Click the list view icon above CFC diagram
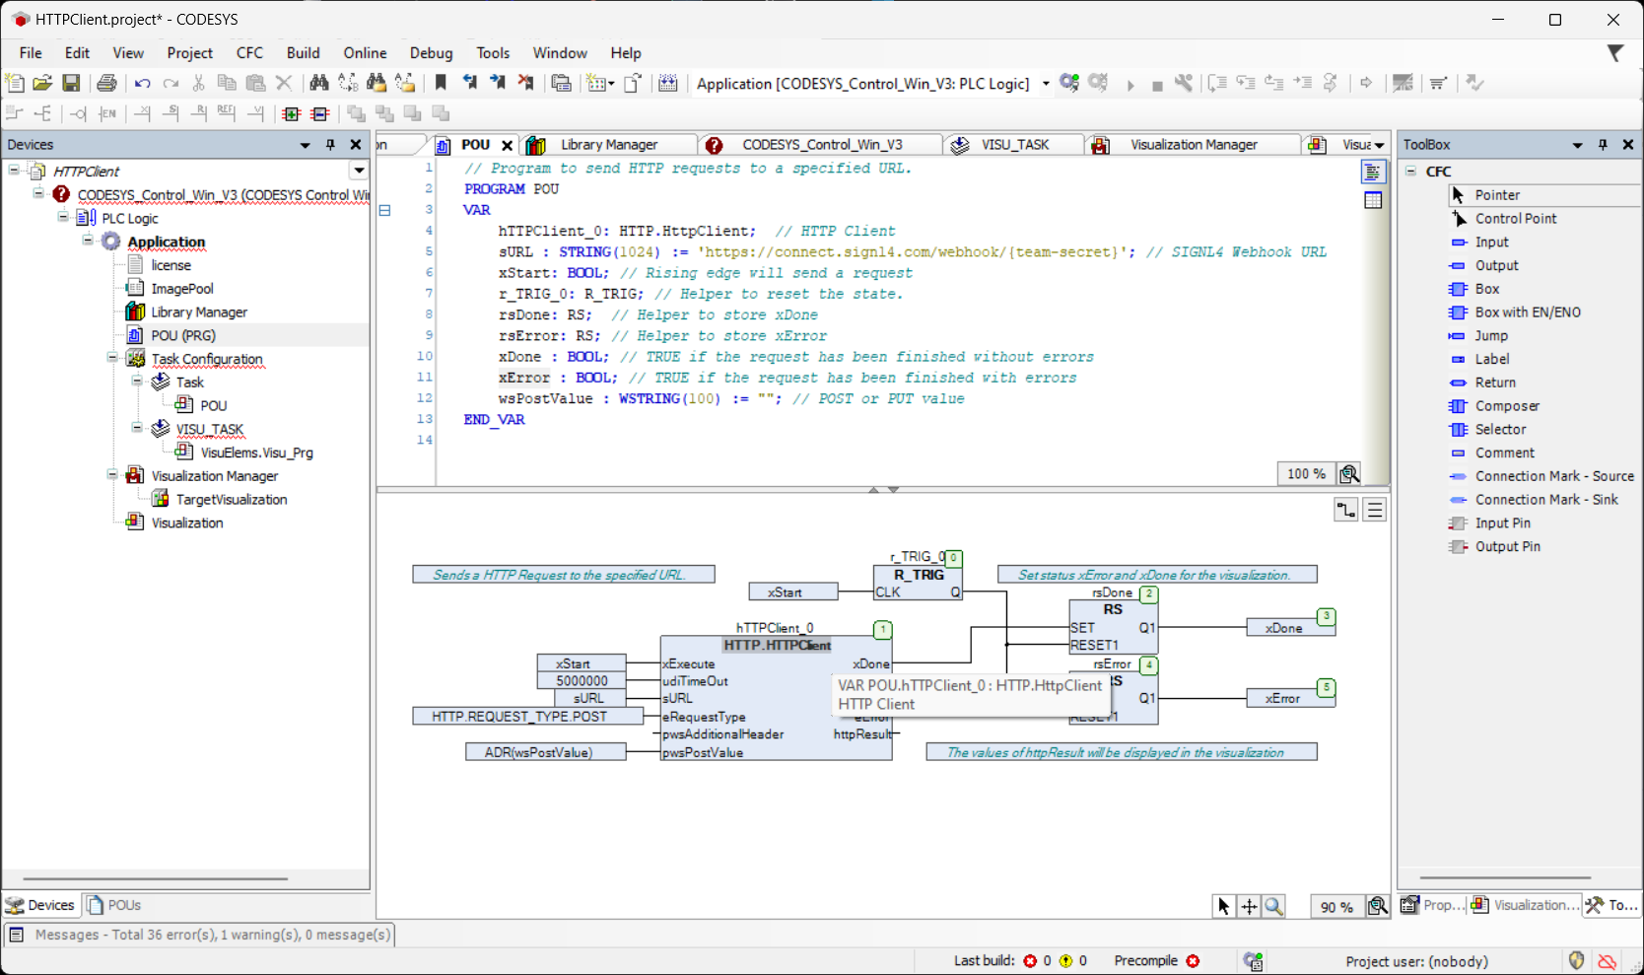The image size is (1644, 975). (1375, 510)
